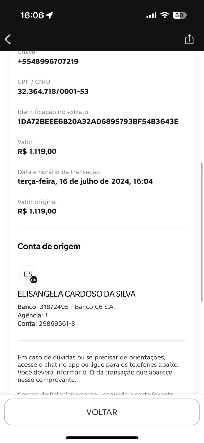Tap the Pix key phone number
This screenshot has width=204, height=443.
[x=48, y=61]
